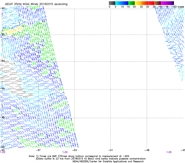Select the '-54' longitude axis label
This screenshot has height=163, width=185.
tap(74, 150)
